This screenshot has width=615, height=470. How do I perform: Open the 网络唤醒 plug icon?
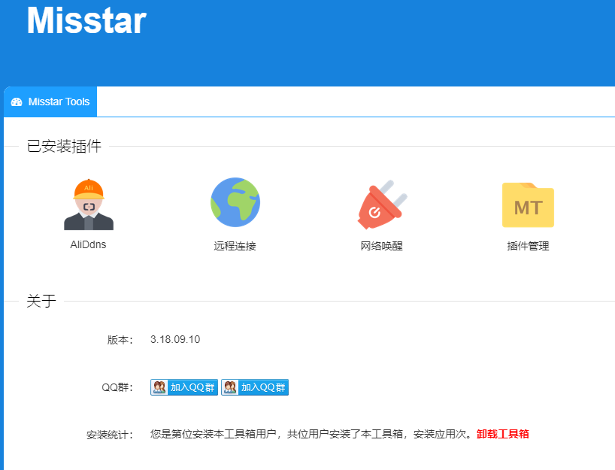[x=382, y=205]
